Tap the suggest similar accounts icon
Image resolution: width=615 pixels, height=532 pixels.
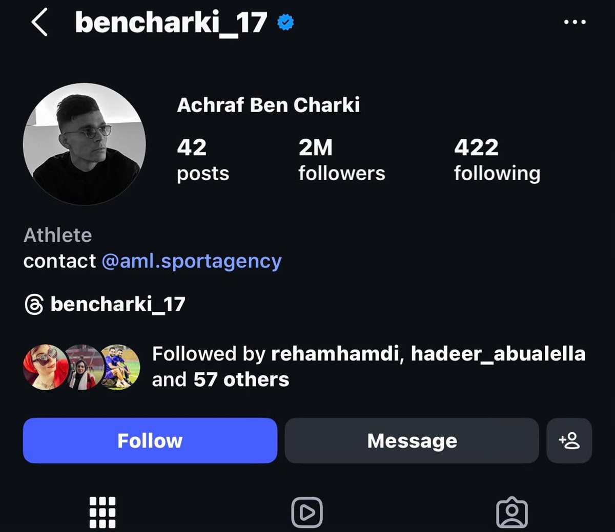coord(569,441)
